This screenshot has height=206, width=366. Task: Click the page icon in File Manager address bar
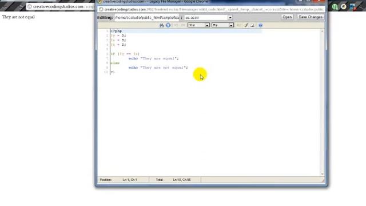point(101,9)
